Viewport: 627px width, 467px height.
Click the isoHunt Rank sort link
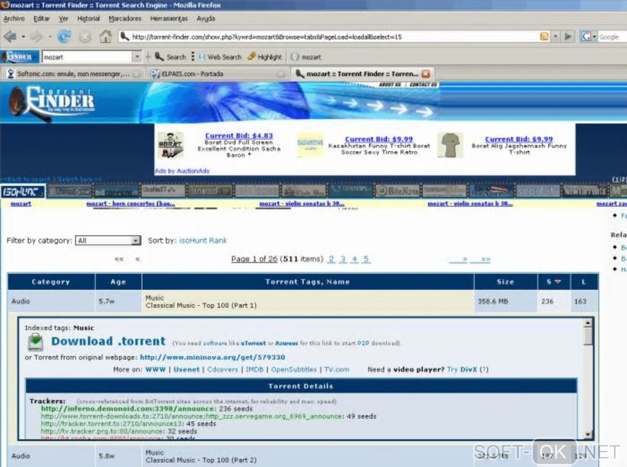pos(203,241)
